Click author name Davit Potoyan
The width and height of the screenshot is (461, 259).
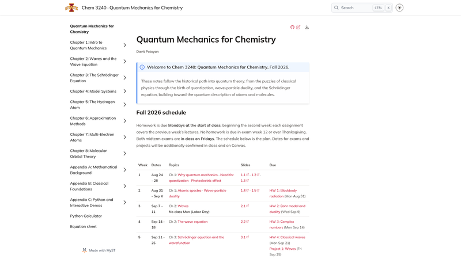(x=148, y=52)
